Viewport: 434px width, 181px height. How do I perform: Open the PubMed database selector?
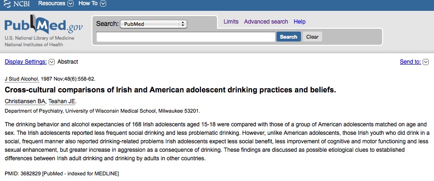pyautogui.click(x=153, y=24)
